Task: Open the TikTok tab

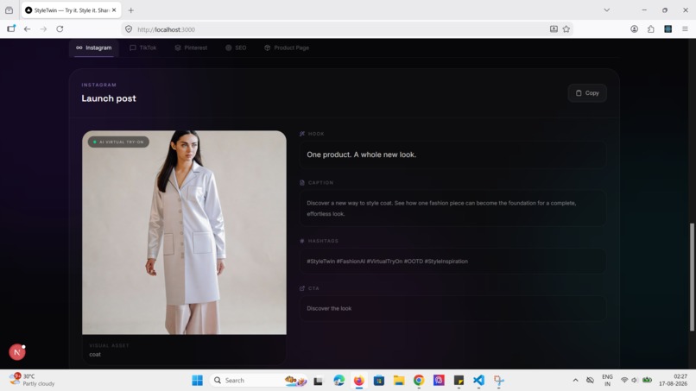Action: (143, 47)
